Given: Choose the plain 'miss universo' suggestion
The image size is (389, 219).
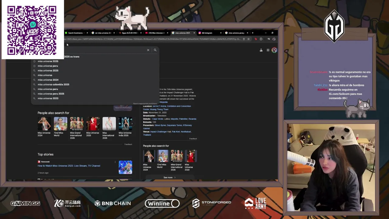Looking at the screenshot, I should [45, 75].
